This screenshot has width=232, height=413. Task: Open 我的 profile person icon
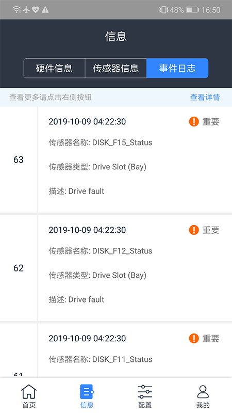[x=203, y=392]
